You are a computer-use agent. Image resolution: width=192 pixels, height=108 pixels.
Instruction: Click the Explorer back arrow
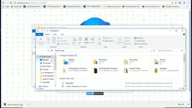38,51
